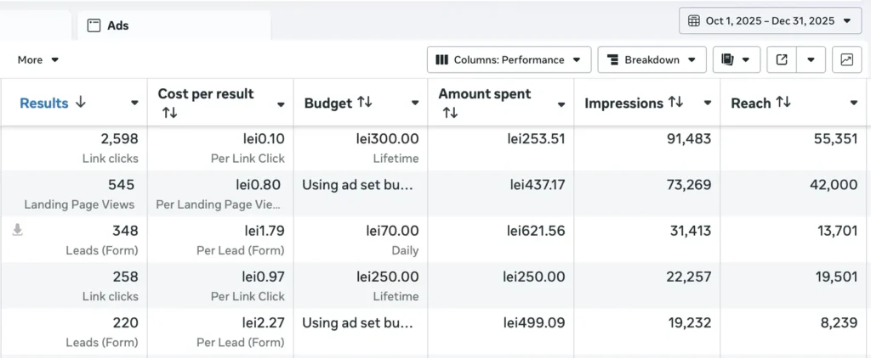The image size is (871, 358).
Task: Open Reach column options caret
Action: 854,103
